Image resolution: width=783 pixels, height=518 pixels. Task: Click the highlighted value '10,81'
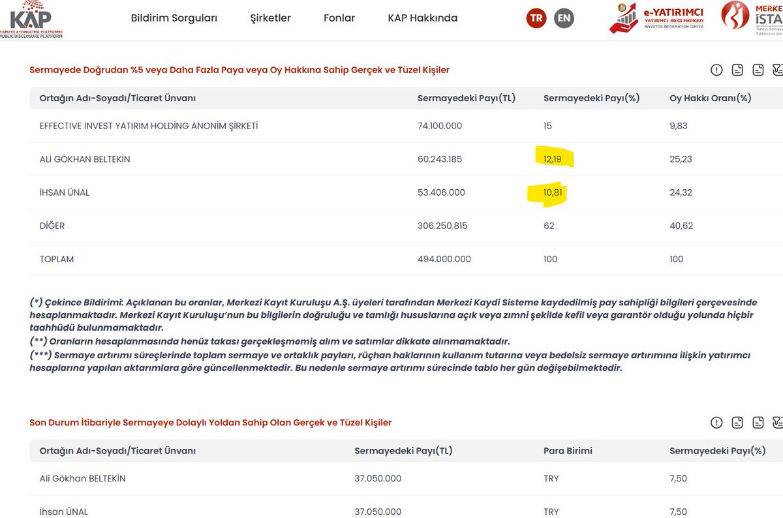(x=552, y=193)
